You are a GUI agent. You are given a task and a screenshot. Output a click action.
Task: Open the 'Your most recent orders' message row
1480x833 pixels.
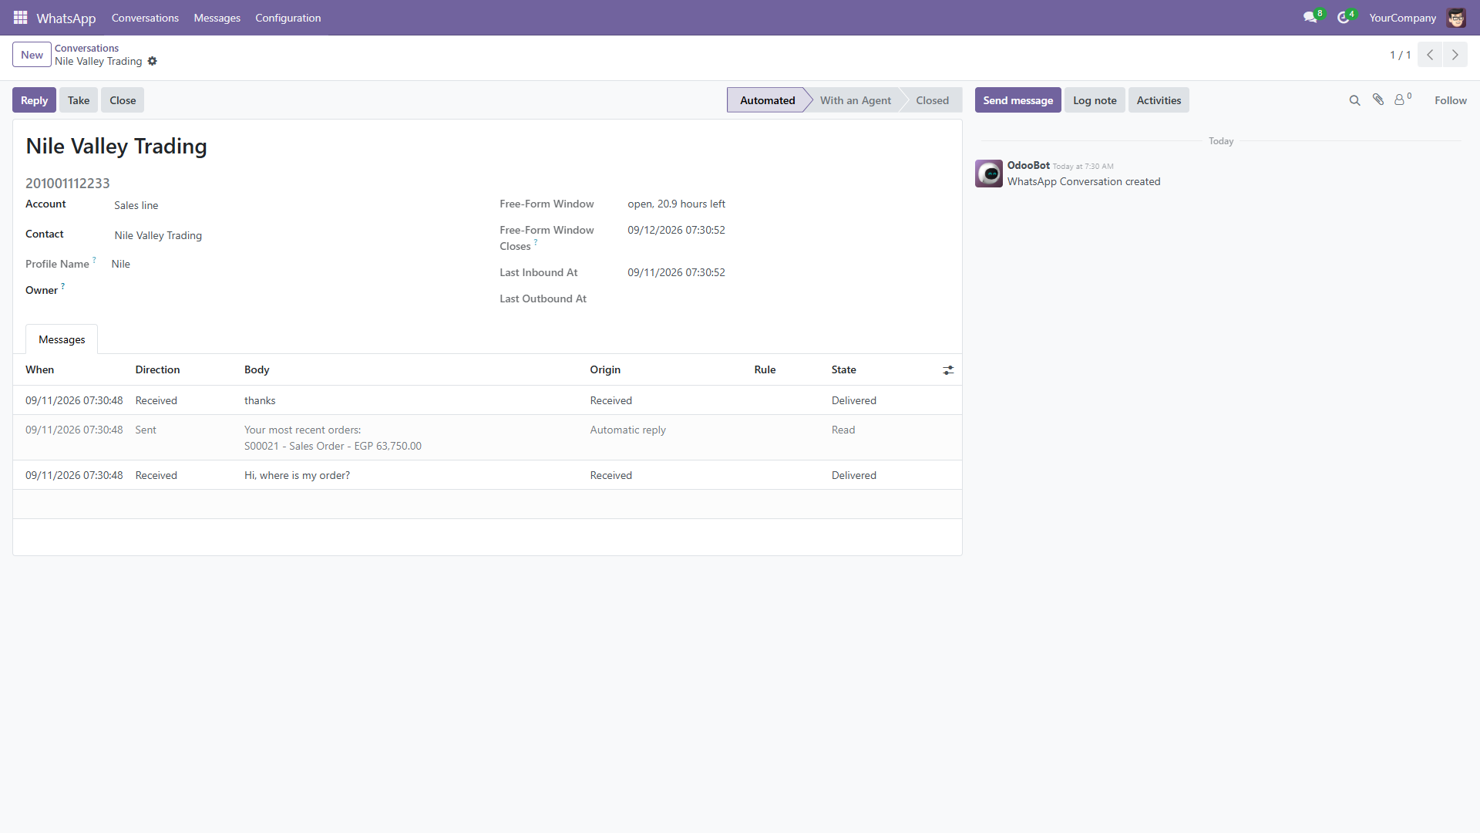487,437
